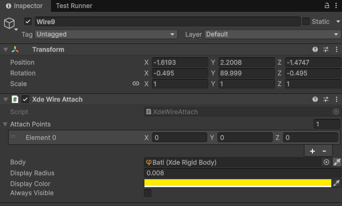Select the Bati (Xde Rigid Body) reference
Screen dimensions: 342x206
click(x=232, y=162)
